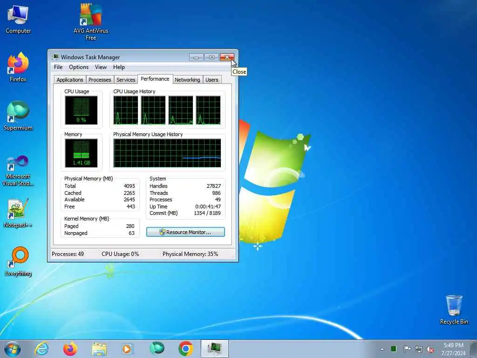The width and height of the screenshot is (477, 358).
Task: Click the Available value 2645
Action: (129, 200)
